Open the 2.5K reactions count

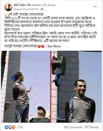tap(20, 127)
